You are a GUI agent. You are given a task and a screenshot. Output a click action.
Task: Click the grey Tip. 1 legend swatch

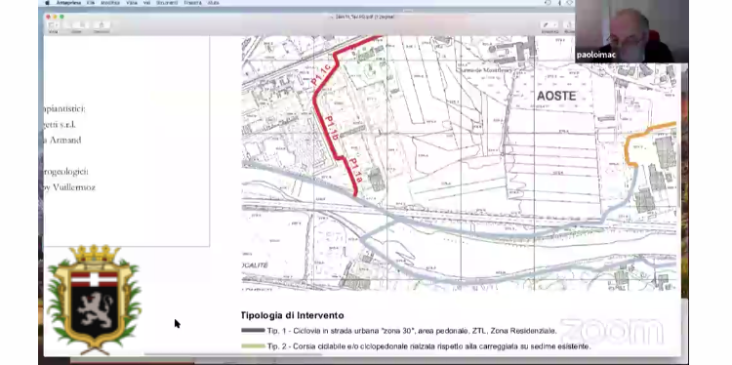253,331
